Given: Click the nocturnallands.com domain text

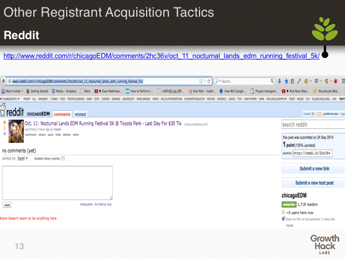Looking at the screenshot, I should pos(196,124).
